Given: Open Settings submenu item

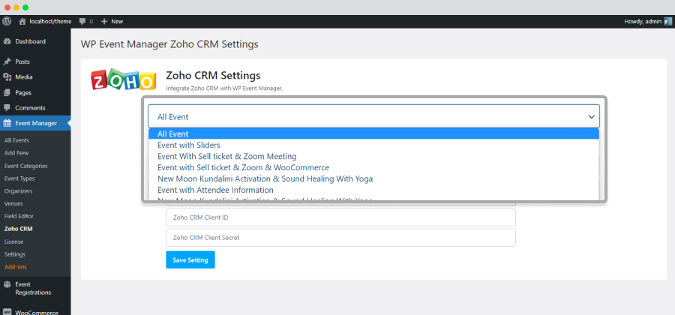Looking at the screenshot, I should click(15, 254).
